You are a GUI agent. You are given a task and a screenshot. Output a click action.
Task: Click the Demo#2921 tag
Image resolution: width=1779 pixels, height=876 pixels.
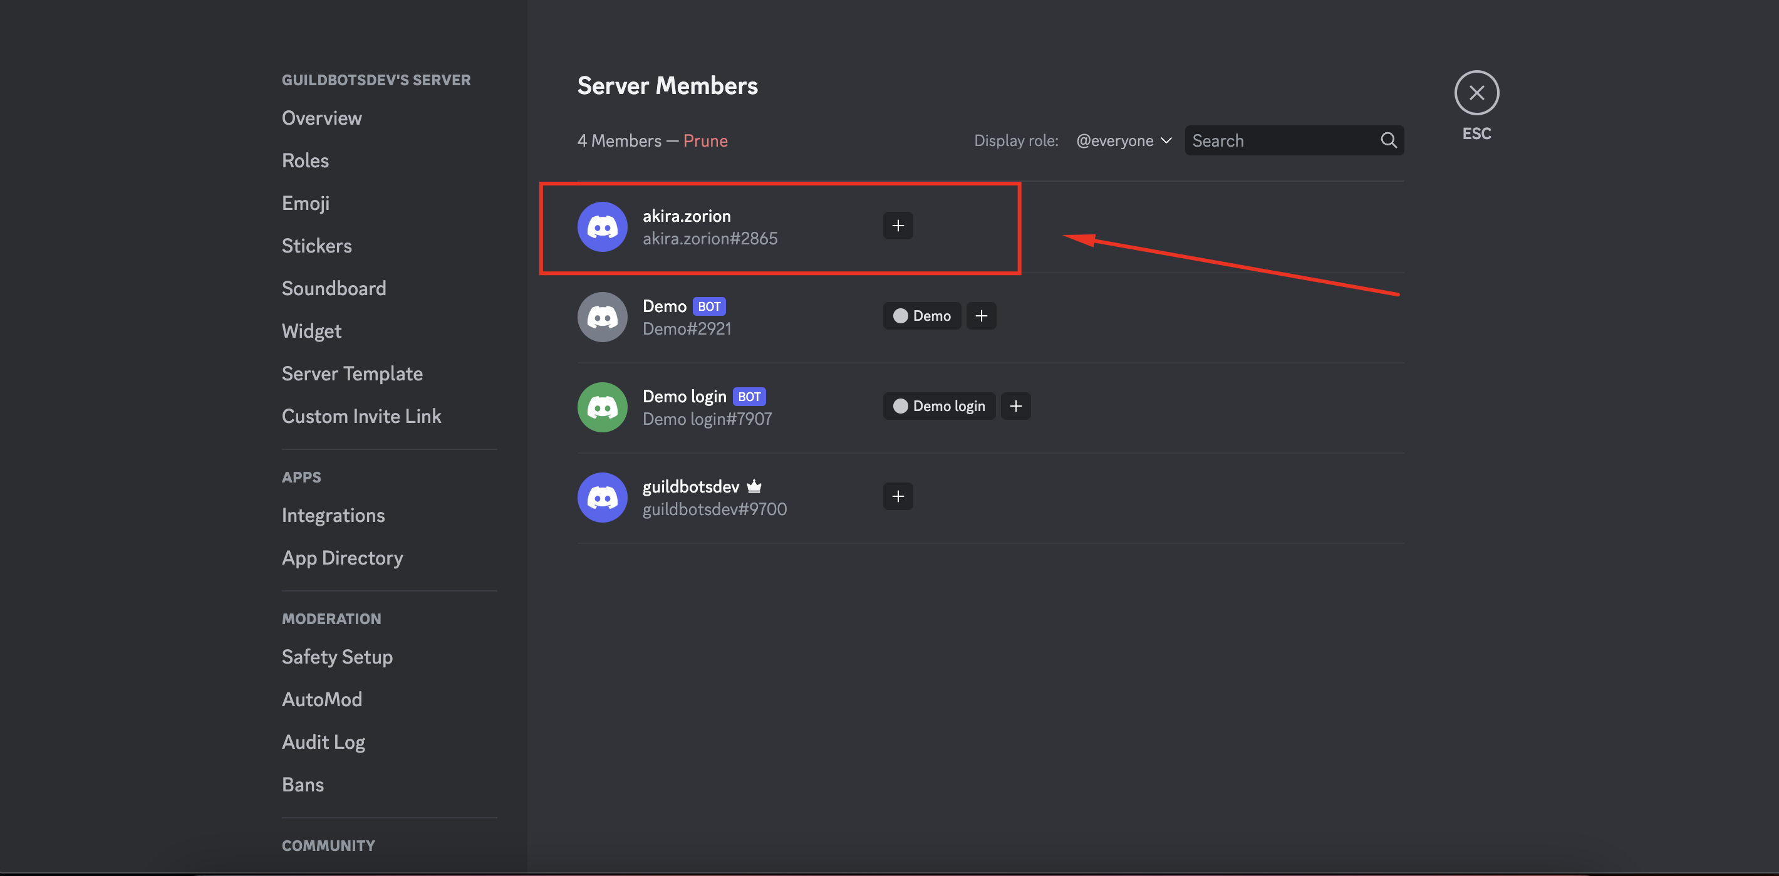(x=687, y=329)
